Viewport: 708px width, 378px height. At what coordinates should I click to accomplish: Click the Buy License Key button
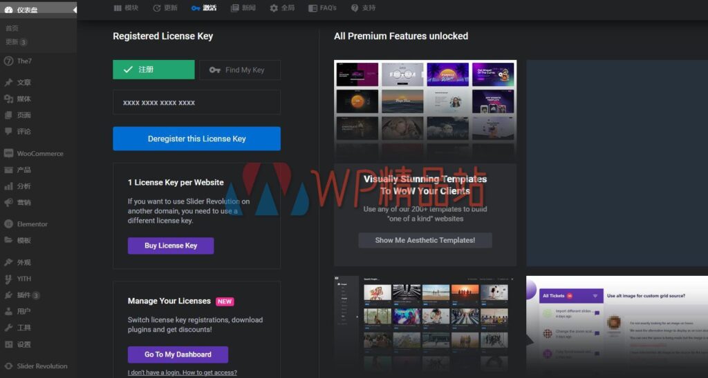(171, 246)
